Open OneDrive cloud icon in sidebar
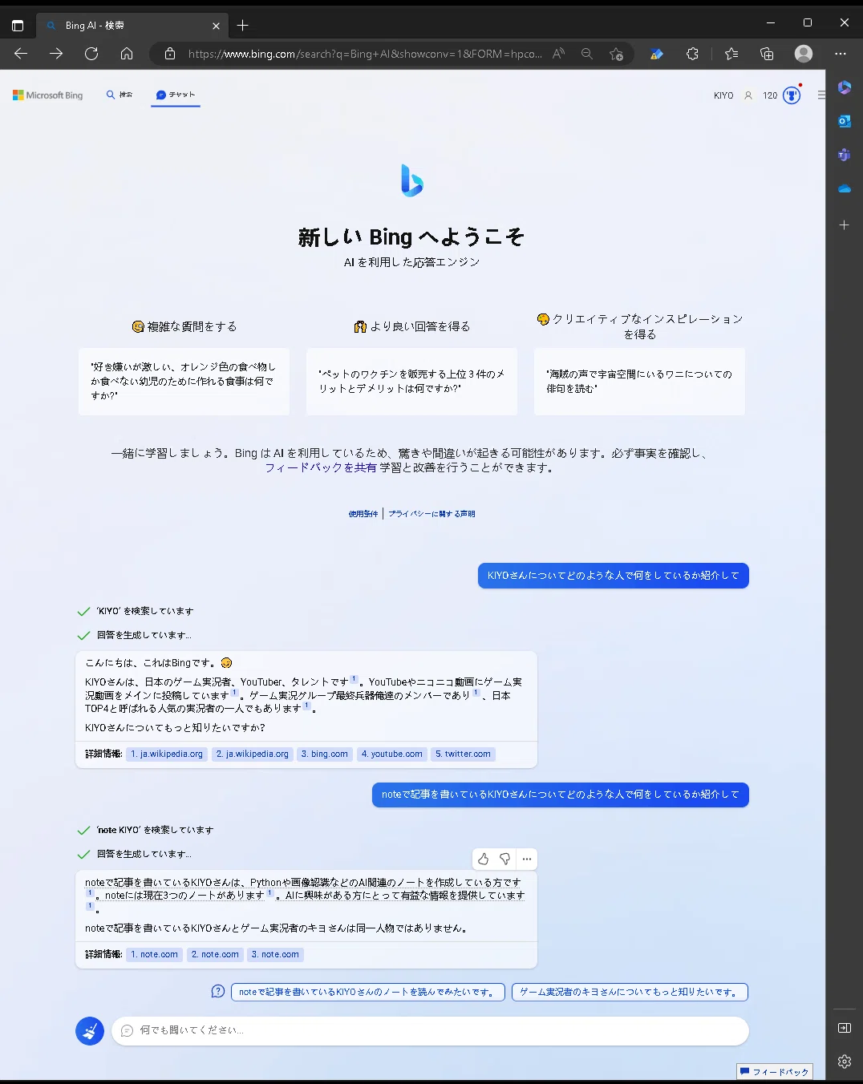Screen dimensions: 863x1084 point(845,189)
